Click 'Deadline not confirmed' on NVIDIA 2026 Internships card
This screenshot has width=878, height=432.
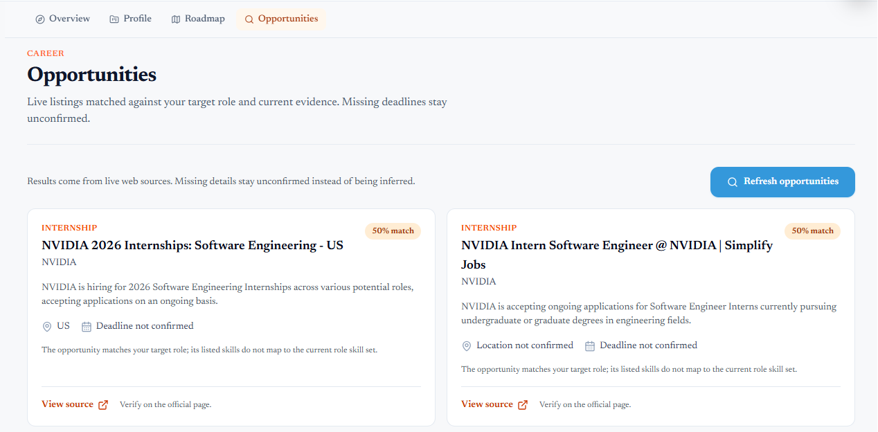(x=145, y=326)
